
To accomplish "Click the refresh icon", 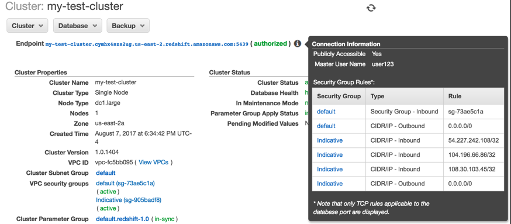I will [x=371, y=8].
